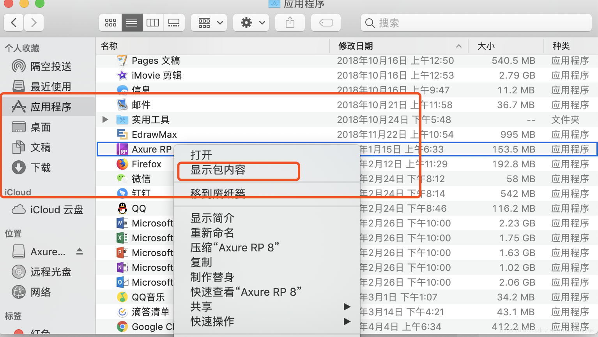The width and height of the screenshot is (598, 337).
Task: Select the Microsoft PowerPoint app icon
Action: 122,253
